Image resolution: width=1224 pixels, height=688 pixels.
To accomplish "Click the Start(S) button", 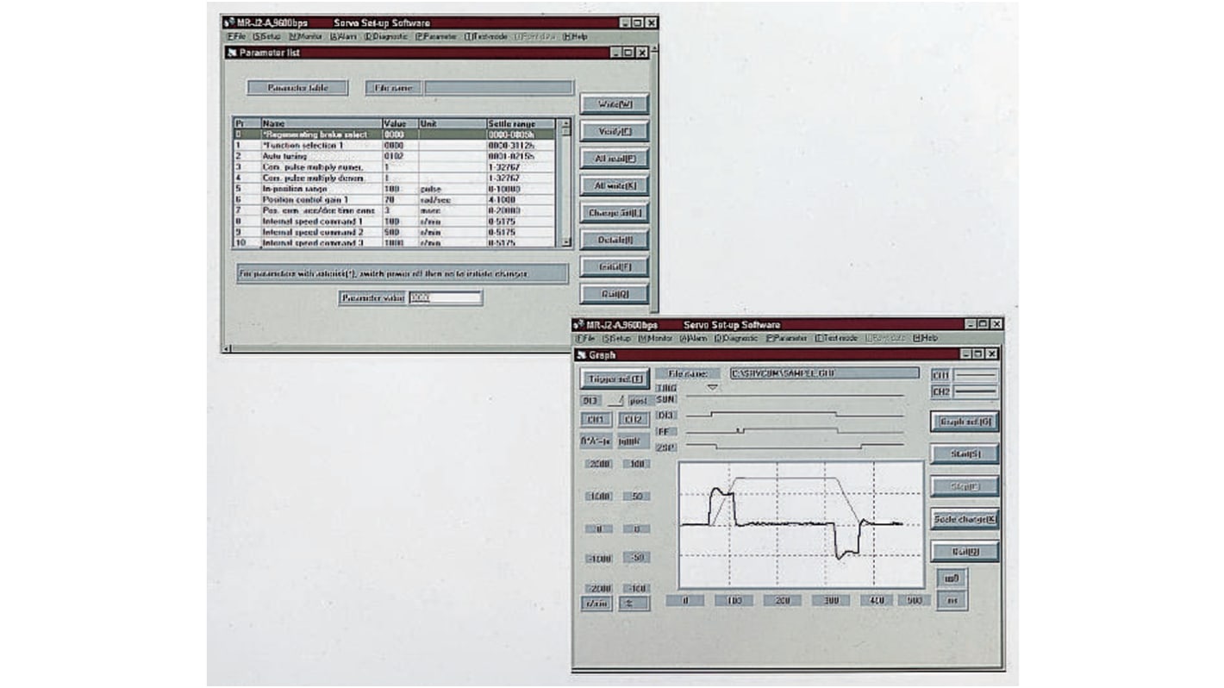I will pyautogui.click(x=965, y=453).
